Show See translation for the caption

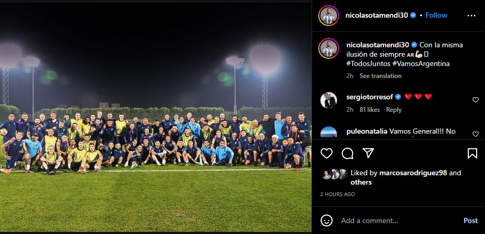pyautogui.click(x=380, y=75)
